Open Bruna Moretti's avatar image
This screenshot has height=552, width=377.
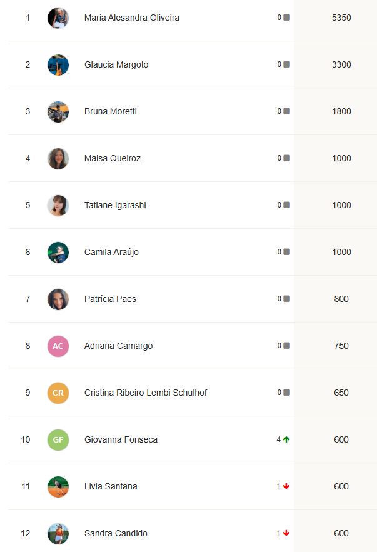tap(58, 111)
